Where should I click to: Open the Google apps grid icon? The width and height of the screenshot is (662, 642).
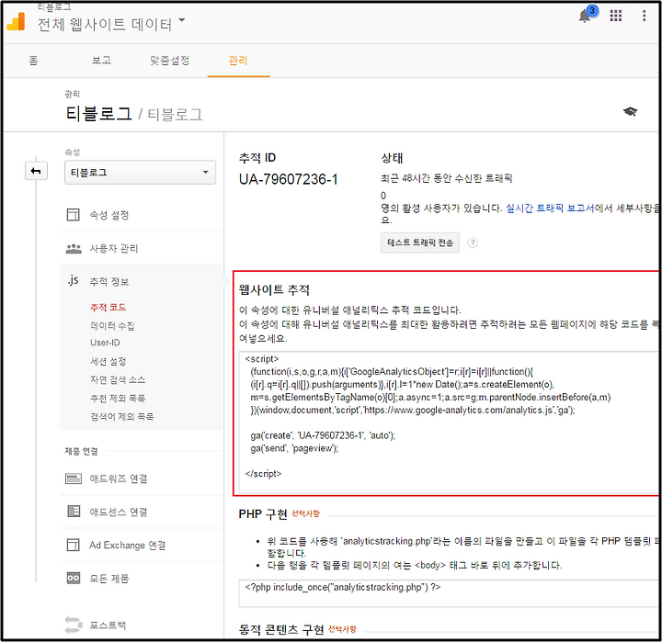[616, 16]
